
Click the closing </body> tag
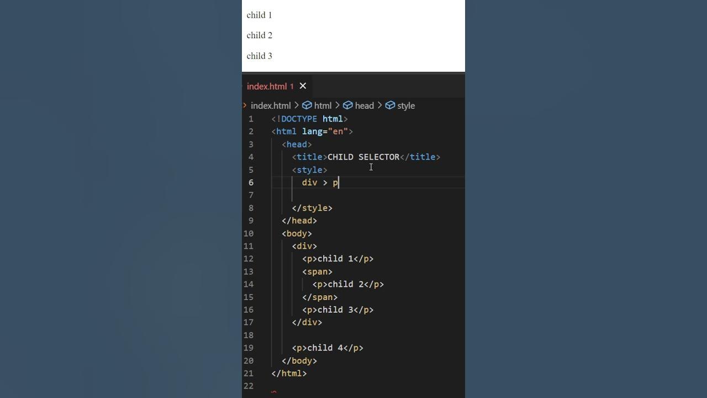pos(299,360)
